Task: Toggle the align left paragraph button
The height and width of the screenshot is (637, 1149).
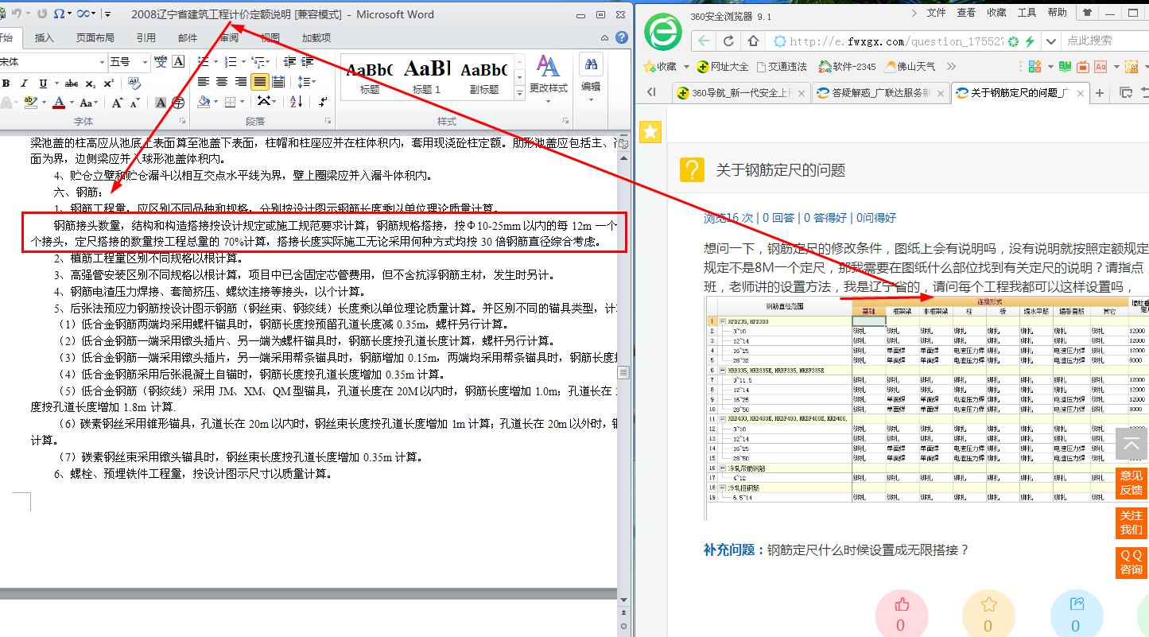Action: 204,82
